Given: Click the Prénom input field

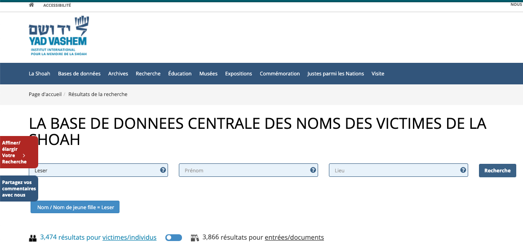Looking at the screenshot, I should pyautogui.click(x=245, y=171).
